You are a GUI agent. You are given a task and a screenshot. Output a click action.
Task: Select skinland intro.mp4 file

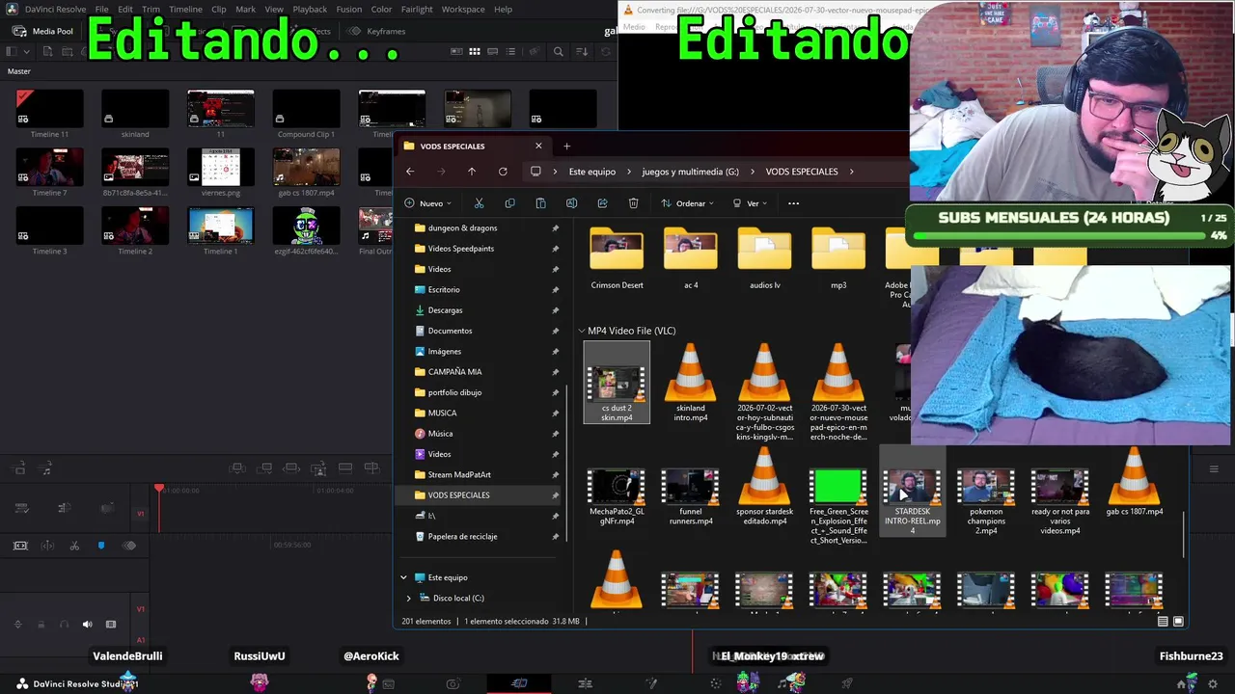coord(691,383)
